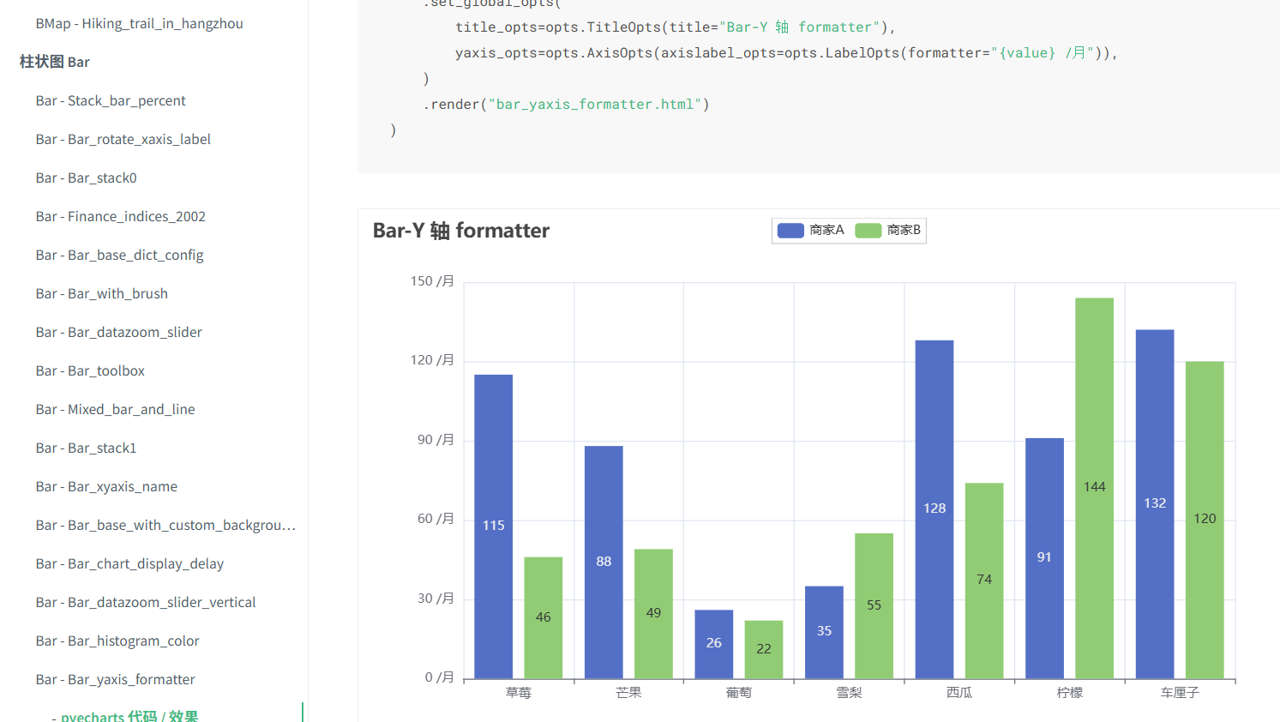
Task: Click the blue 车厘子 bar labeled 132
Action: (x=1155, y=504)
